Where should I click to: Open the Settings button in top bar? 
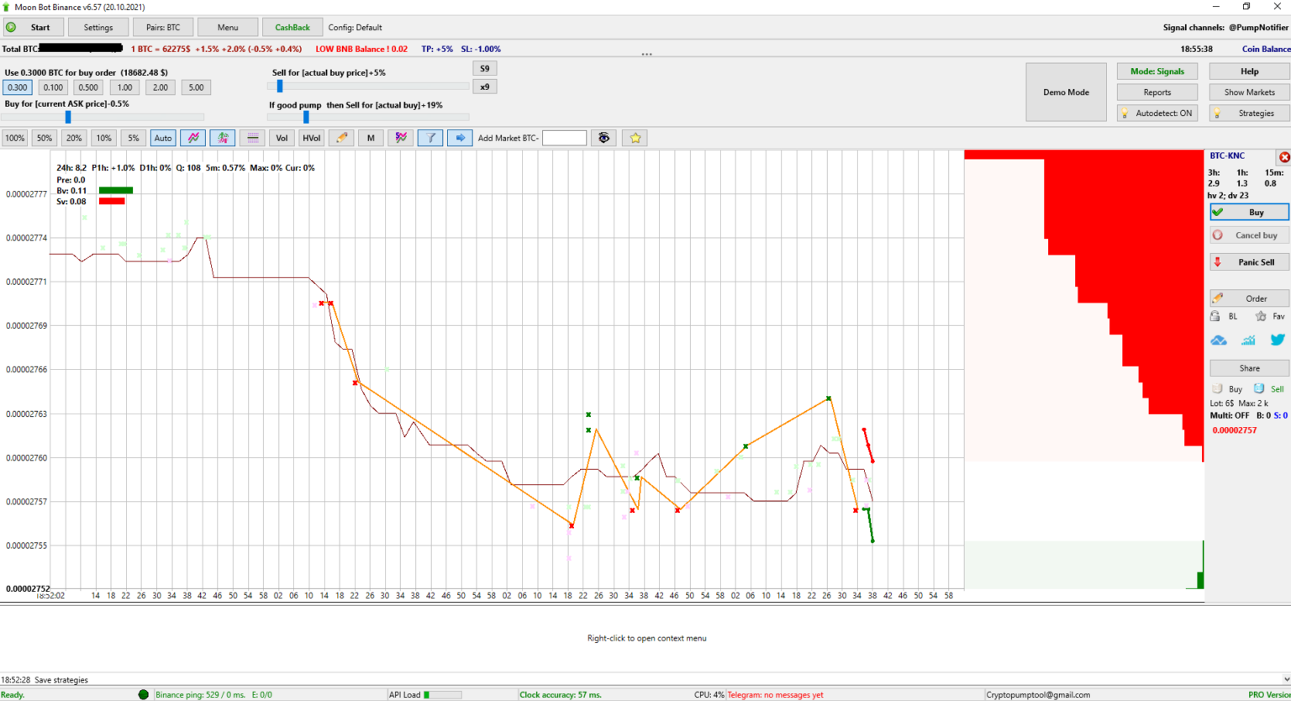tap(98, 28)
